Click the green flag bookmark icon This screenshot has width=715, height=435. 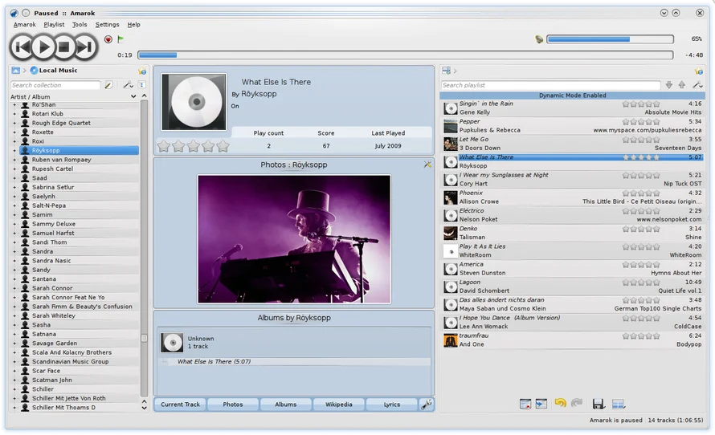(121, 39)
